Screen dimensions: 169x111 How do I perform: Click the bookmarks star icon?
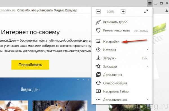(x=98, y=66)
